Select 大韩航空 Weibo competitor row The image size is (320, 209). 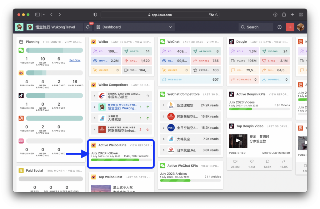tap(122, 118)
